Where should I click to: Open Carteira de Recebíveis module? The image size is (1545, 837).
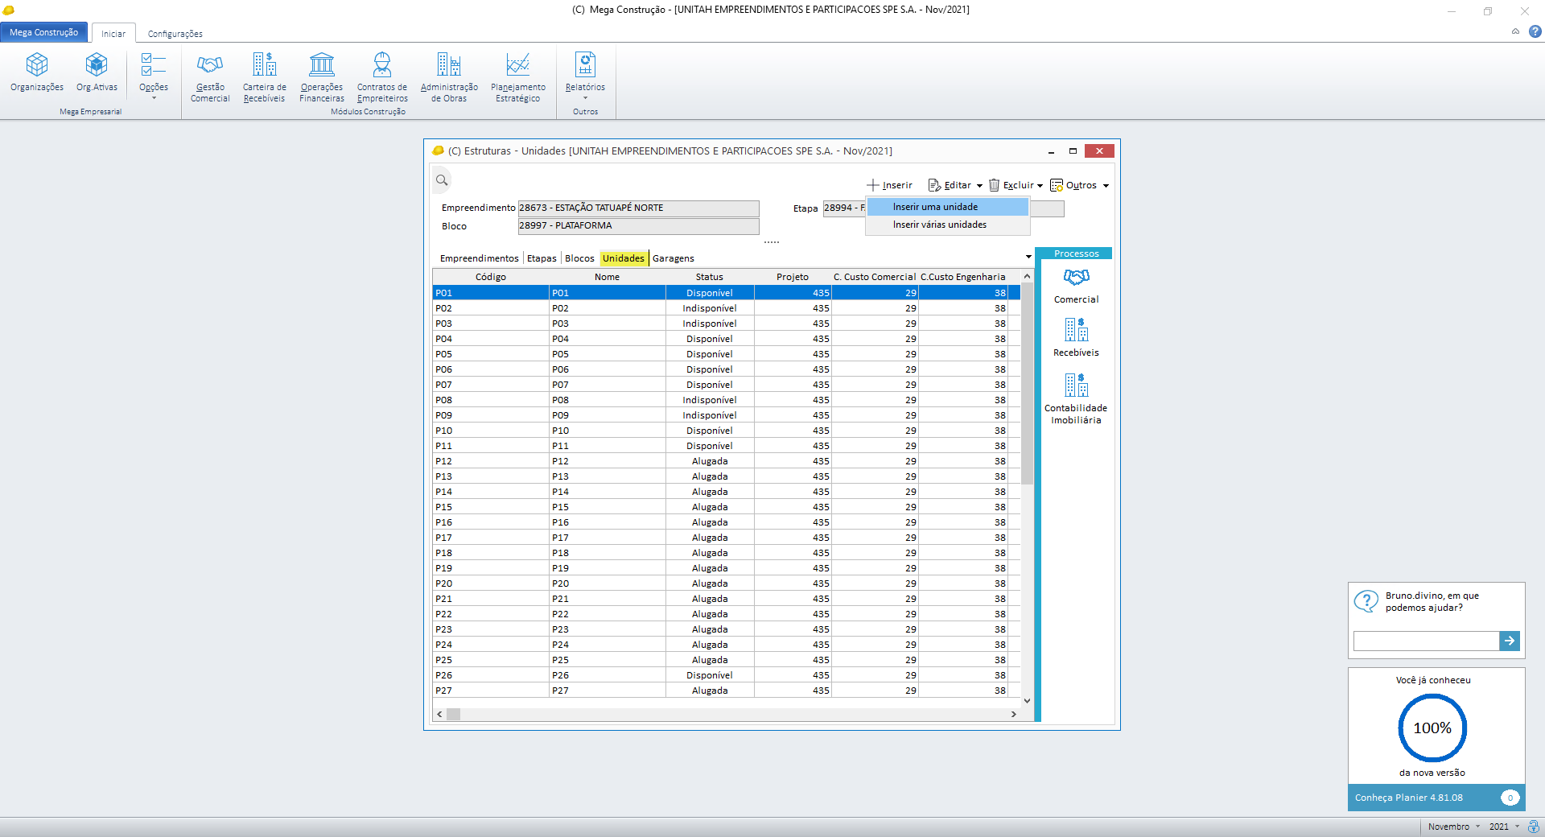tap(264, 64)
